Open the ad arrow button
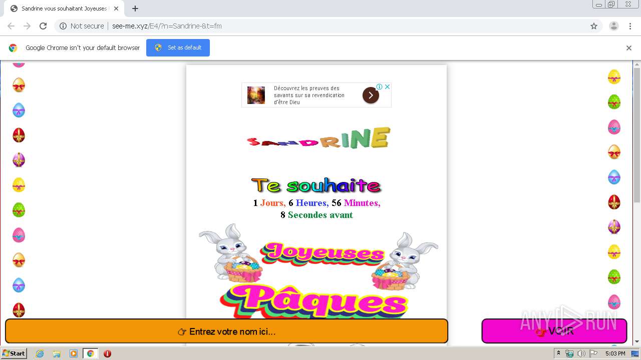Image resolution: width=641 pixels, height=360 pixels. pos(371,95)
